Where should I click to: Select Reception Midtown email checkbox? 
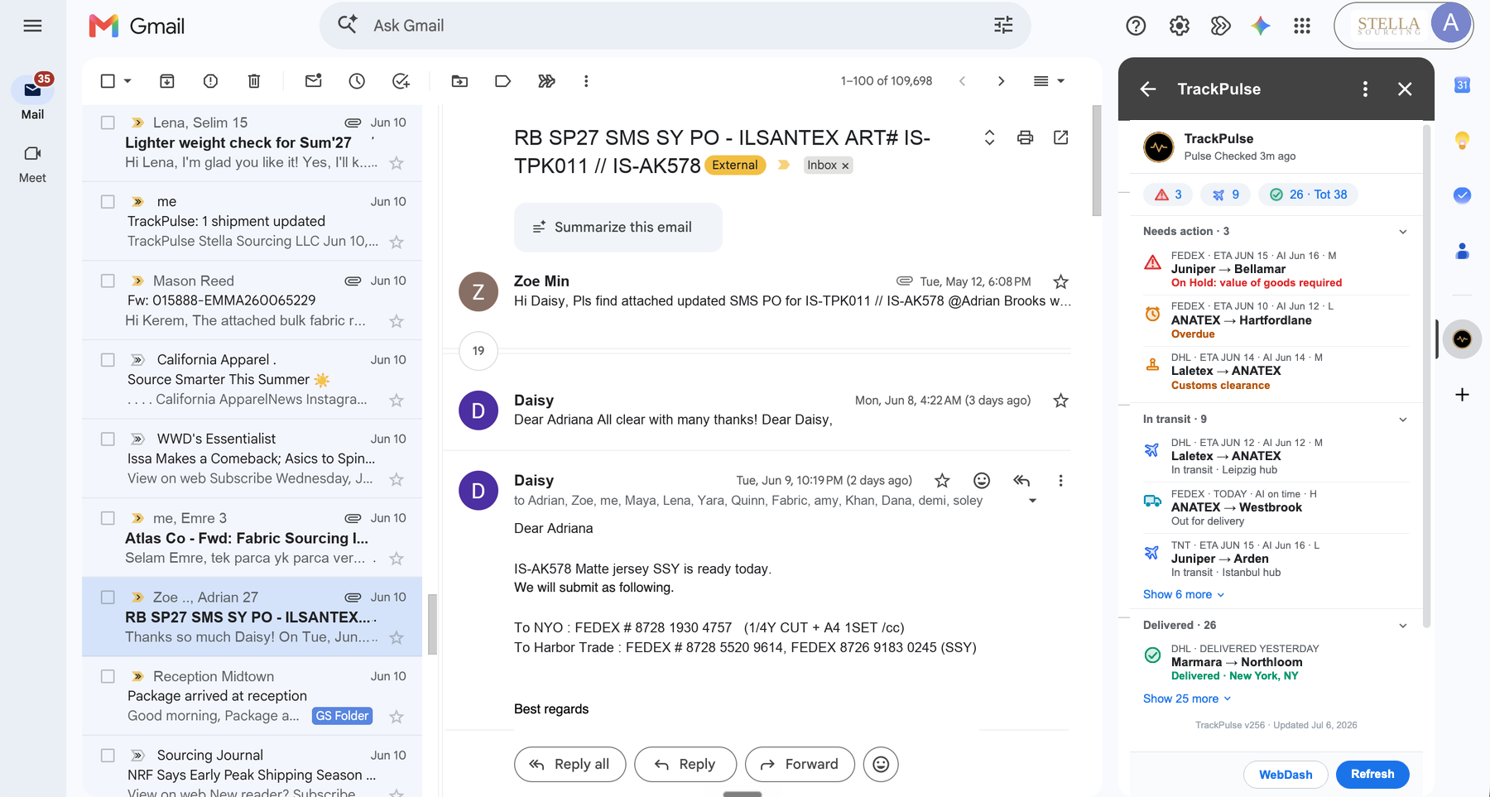click(108, 677)
